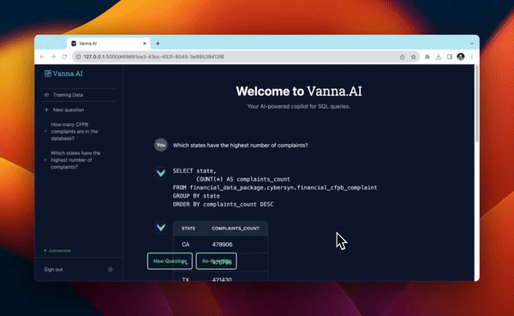Expand the tab search chevron dropdown
The height and width of the screenshot is (316, 514).
tap(472, 44)
